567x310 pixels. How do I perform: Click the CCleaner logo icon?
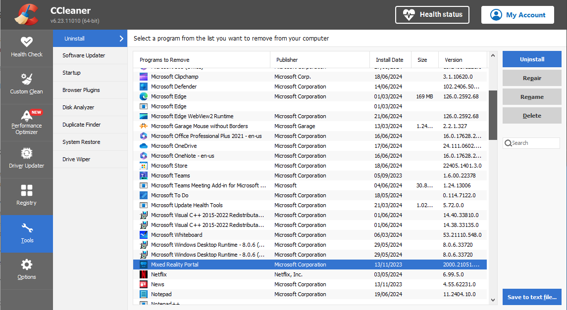click(26, 15)
